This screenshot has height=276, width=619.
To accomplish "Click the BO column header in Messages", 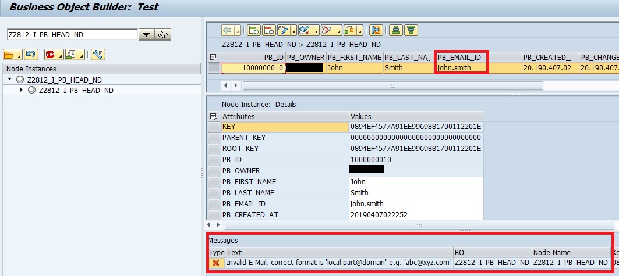I will point(493,252).
